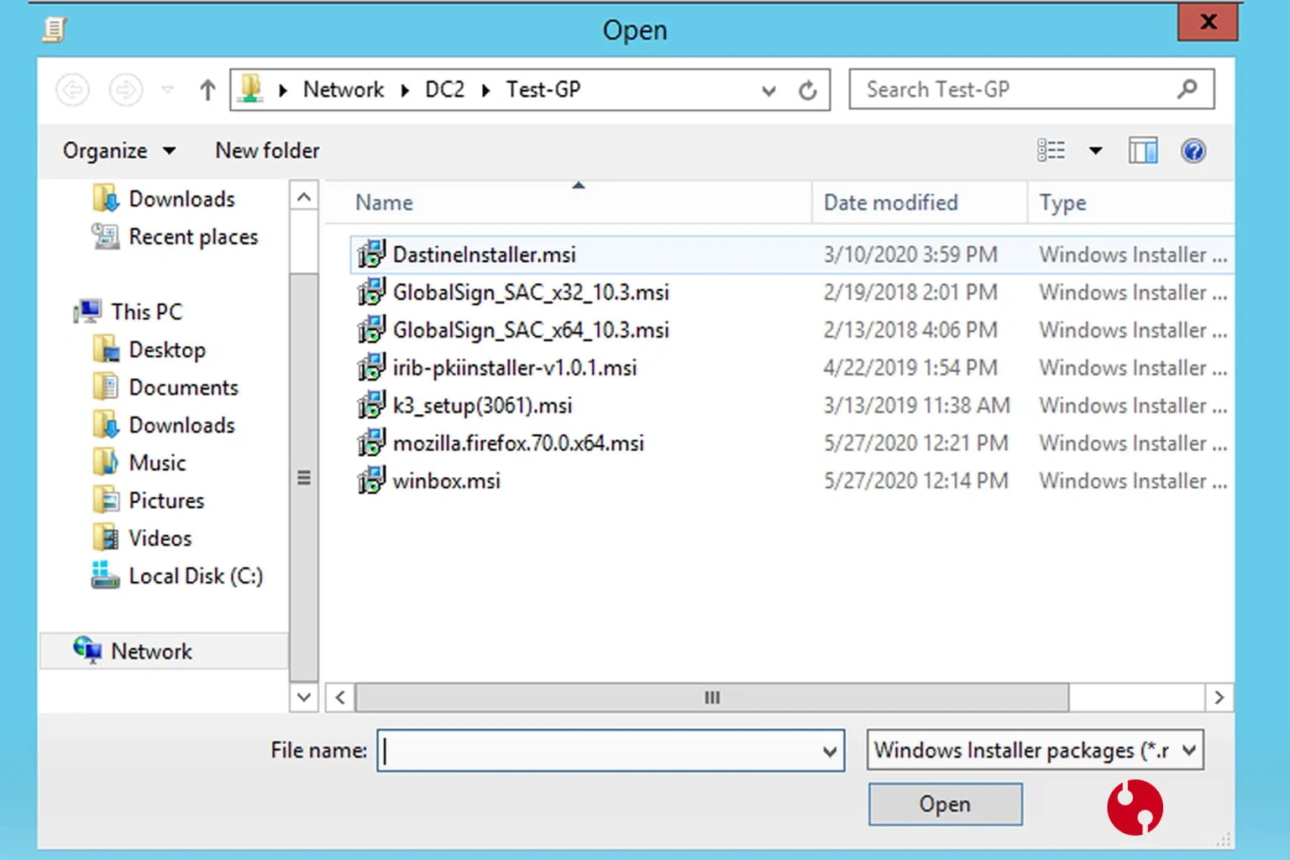
Task: Click the Back navigation arrow
Action: coord(73,90)
